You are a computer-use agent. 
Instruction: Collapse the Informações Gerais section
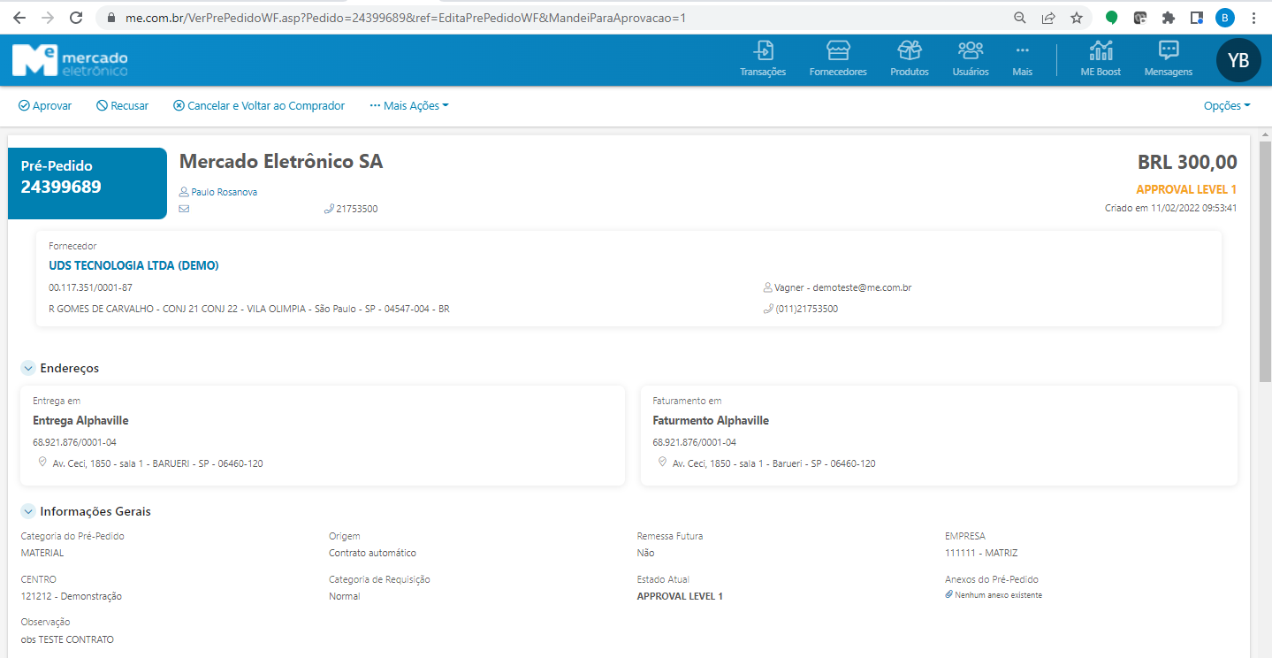point(28,511)
